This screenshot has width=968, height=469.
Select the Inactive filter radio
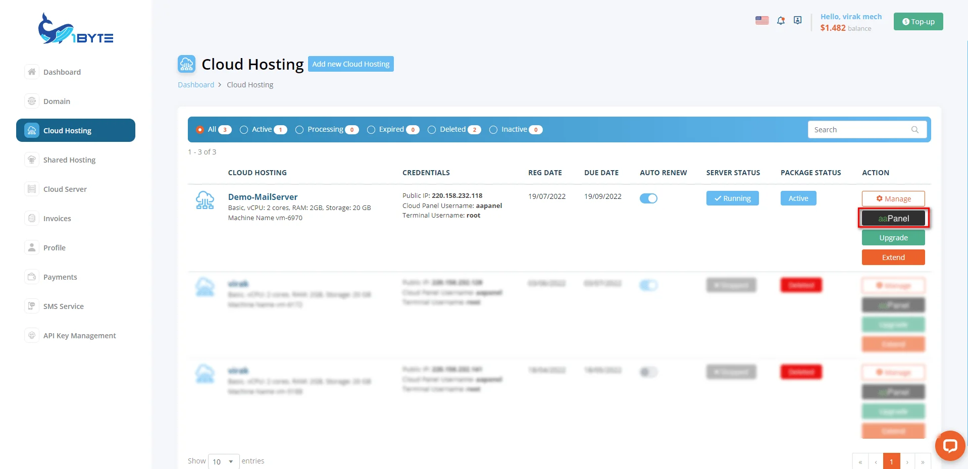coord(493,130)
